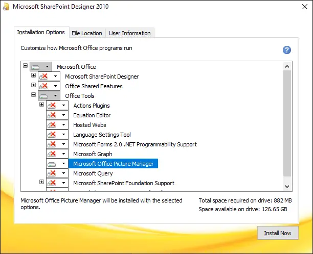313x254 pixels.
Task: Collapse the Office Tools node
Action: click(x=33, y=95)
